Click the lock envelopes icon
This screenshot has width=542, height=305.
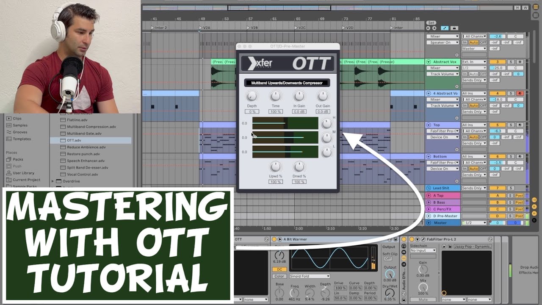pos(454,28)
